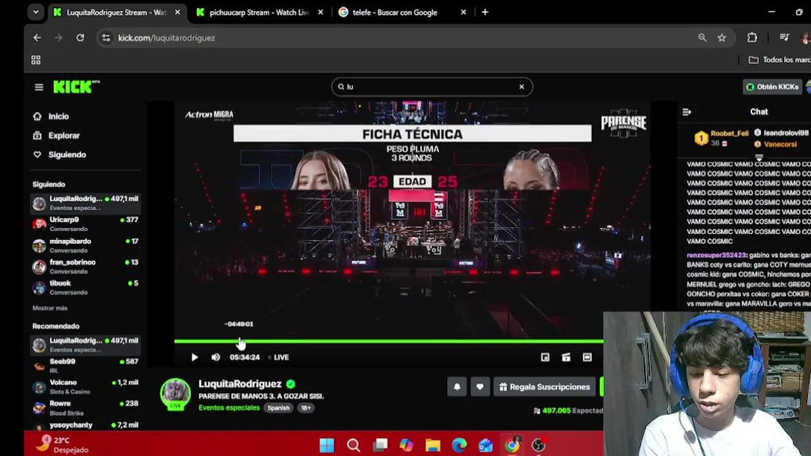The image size is (811, 456).
Task: Open Todos los marcadores folder
Action: pyautogui.click(x=780, y=60)
